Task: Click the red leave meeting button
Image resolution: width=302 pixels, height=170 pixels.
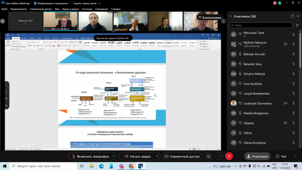Action: pos(229,156)
